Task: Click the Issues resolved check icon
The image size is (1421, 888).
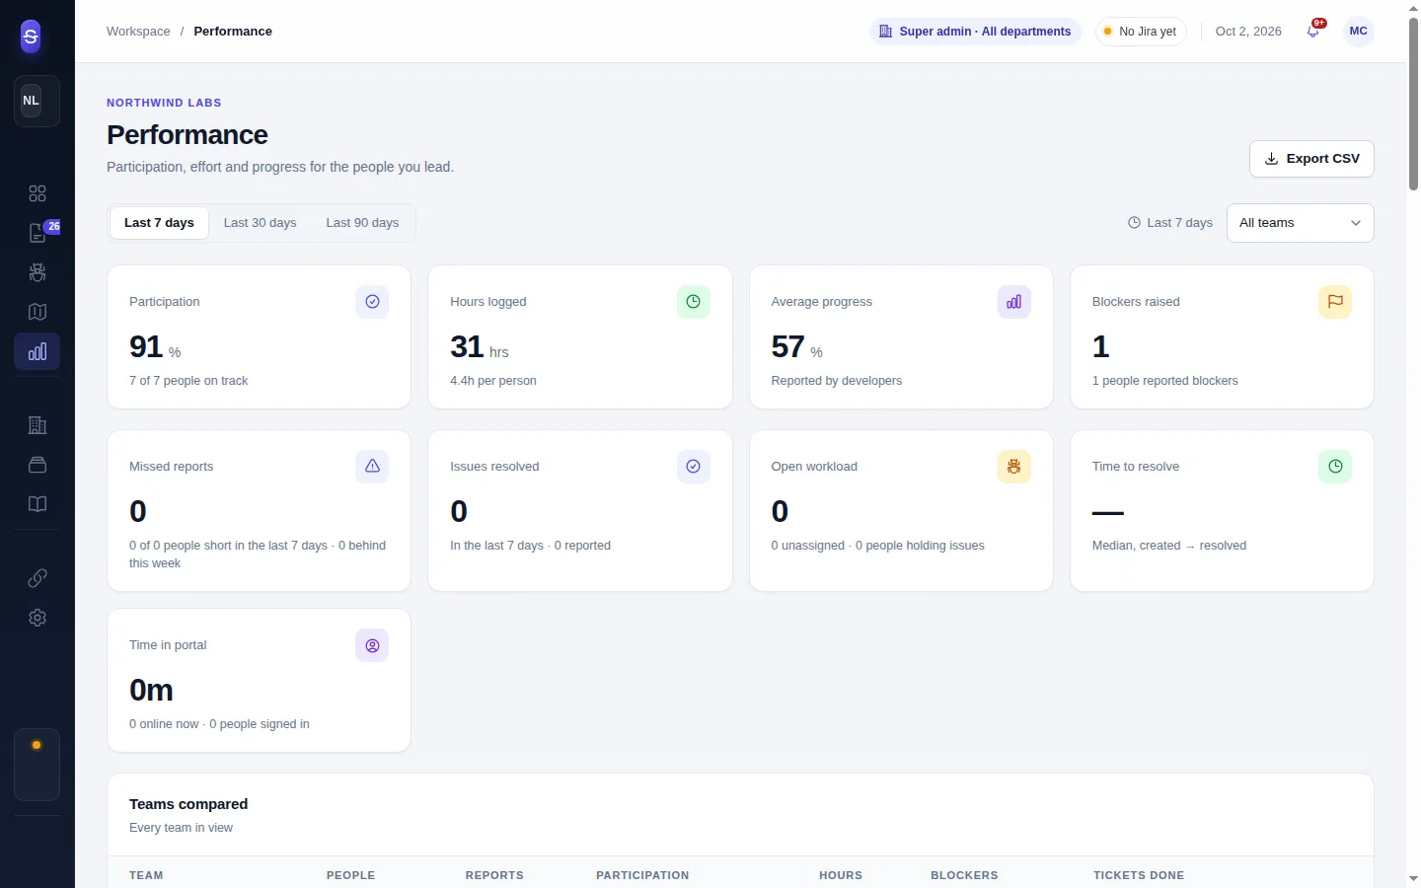Action: point(694,467)
